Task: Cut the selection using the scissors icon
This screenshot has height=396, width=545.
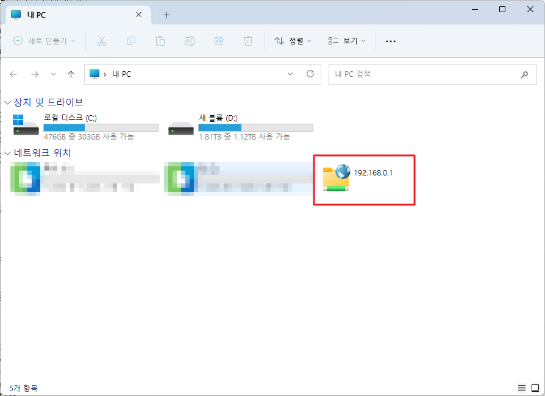Action: (102, 41)
